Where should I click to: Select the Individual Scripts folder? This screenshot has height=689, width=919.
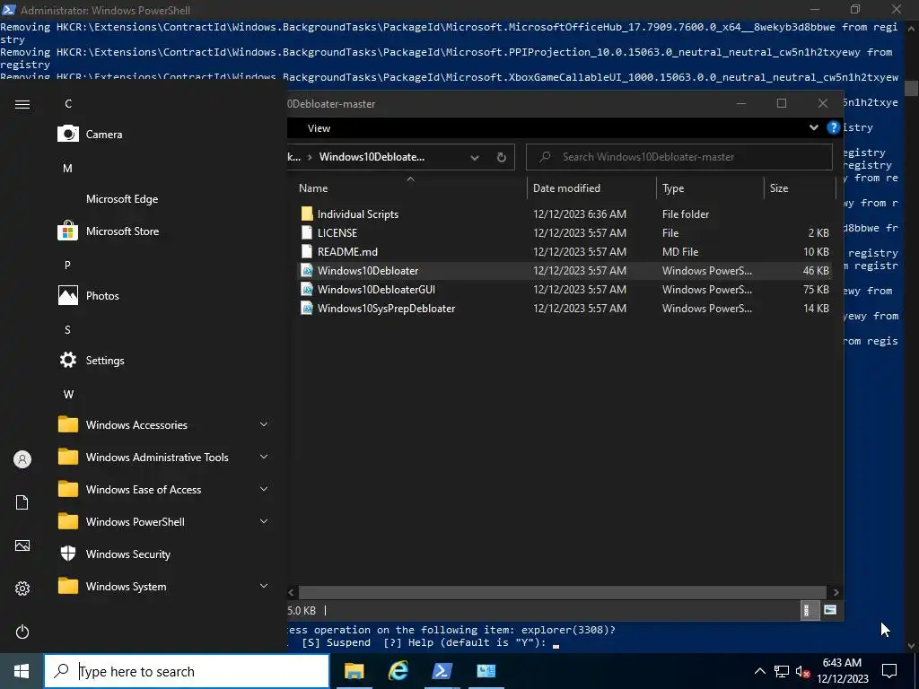[357, 214]
